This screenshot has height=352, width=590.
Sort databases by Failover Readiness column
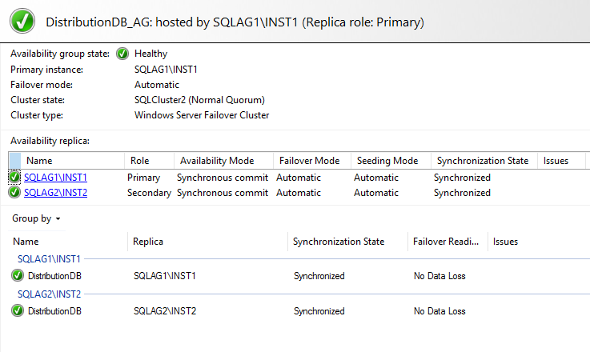click(x=446, y=241)
